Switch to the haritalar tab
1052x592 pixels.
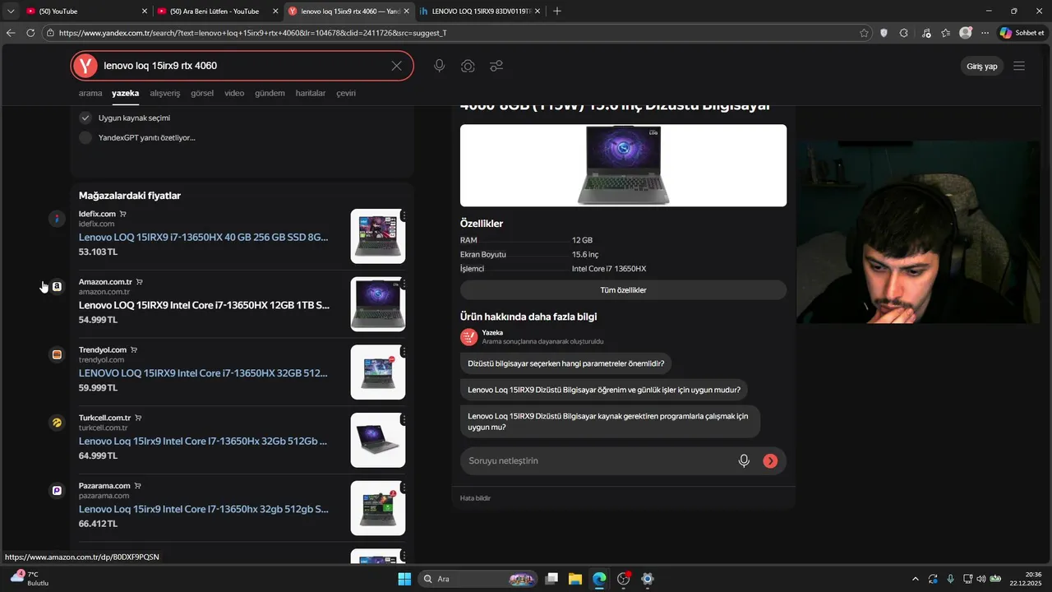[311, 93]
